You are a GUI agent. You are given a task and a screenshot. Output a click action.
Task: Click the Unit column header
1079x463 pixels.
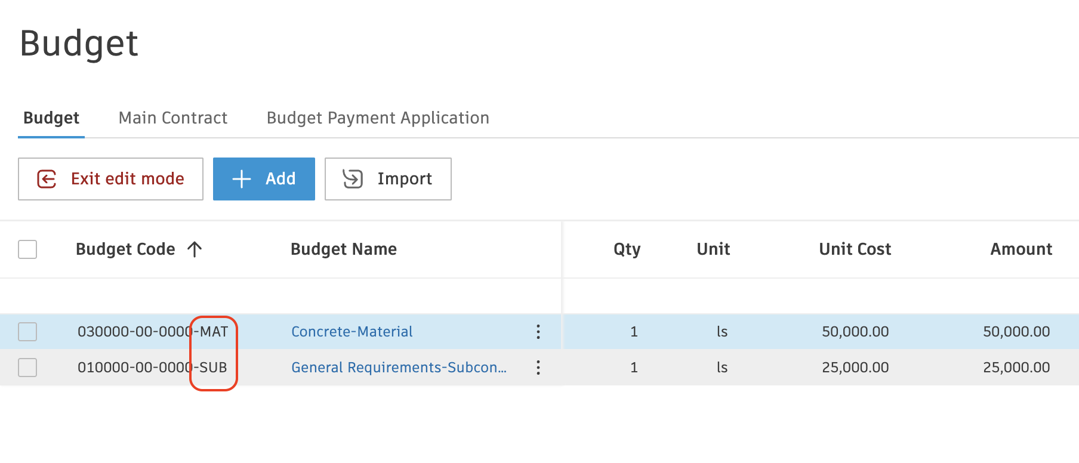(x=713, y=249)
